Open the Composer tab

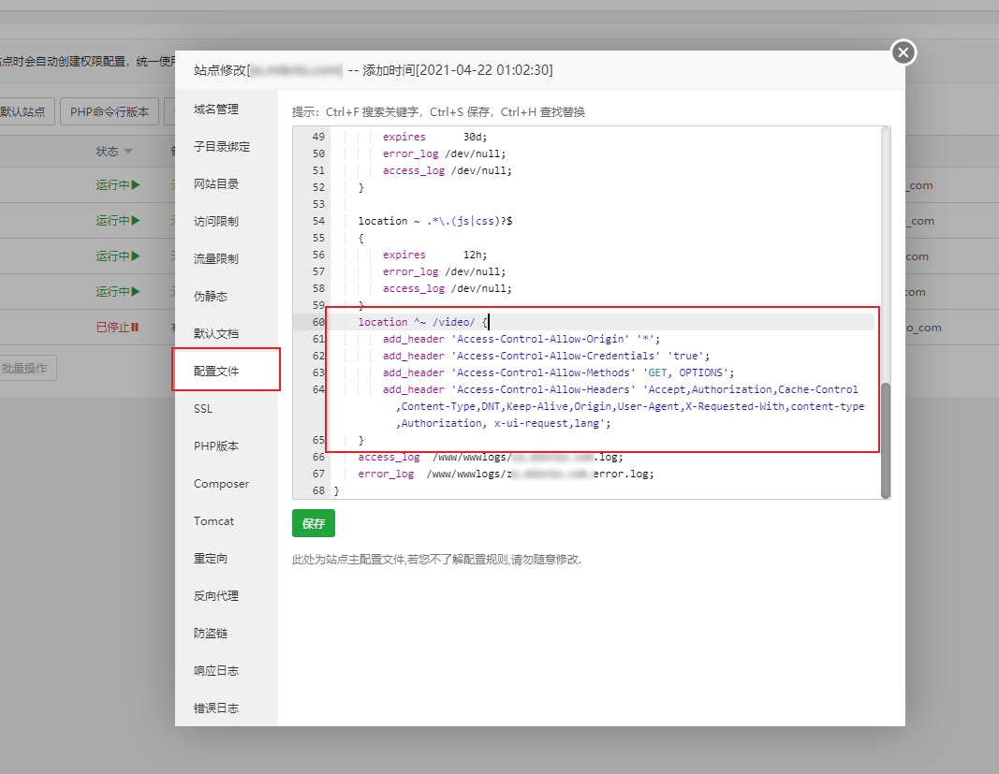tap(221, 484)
